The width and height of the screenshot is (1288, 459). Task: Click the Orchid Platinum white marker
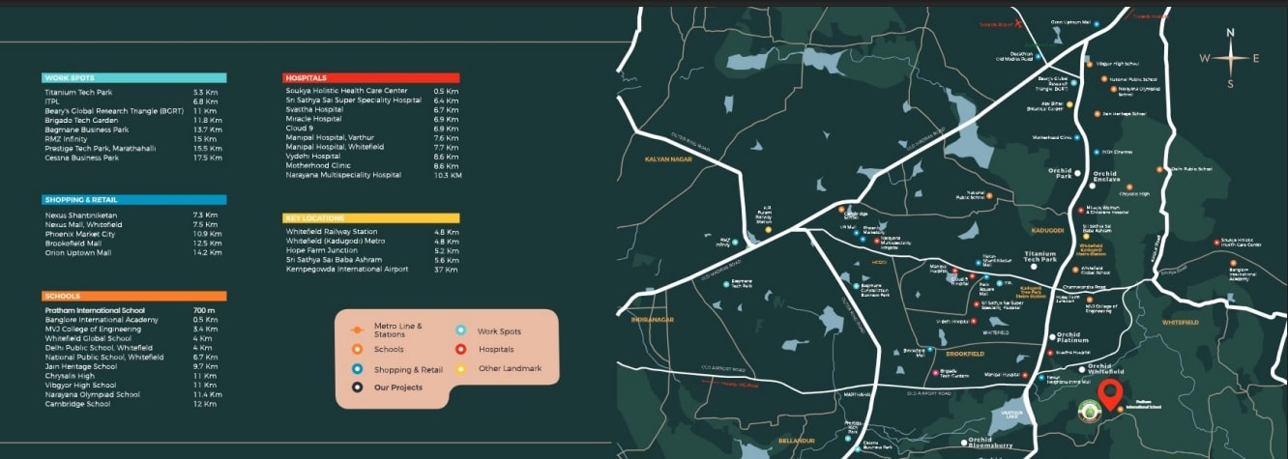[x=1050, y=337]
